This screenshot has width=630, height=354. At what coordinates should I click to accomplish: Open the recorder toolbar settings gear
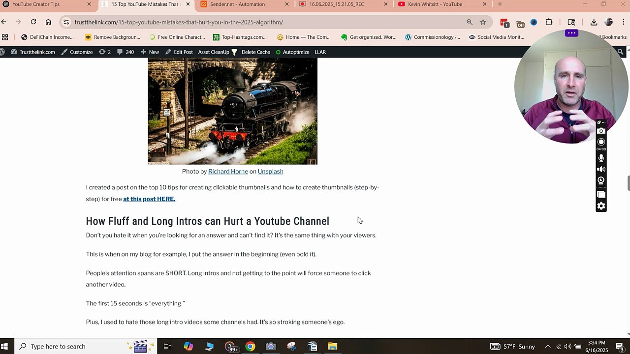coord(601,206)
